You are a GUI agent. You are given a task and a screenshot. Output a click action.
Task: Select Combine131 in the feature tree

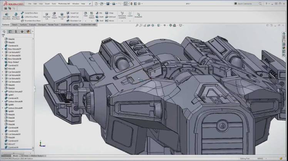tap(13, 46)
